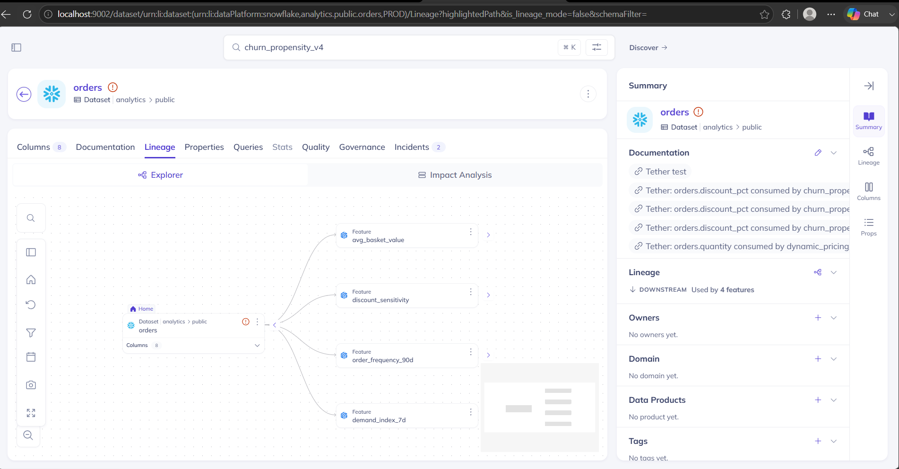The width and height of the screenshot is (899, 469).
Task: Open the orders node three-dot menu in the graph
Action: point(257,321)
